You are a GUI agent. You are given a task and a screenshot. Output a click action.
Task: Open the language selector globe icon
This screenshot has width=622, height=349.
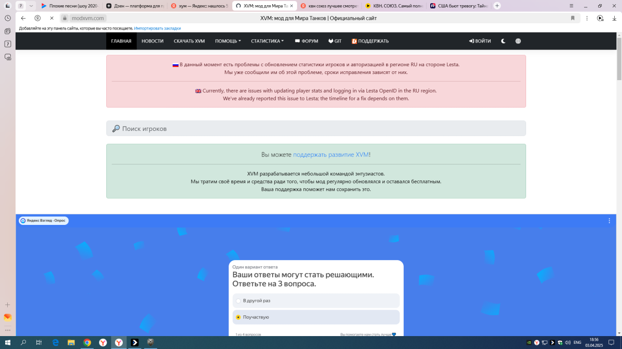pyautogui.click(x=518, y=41)
